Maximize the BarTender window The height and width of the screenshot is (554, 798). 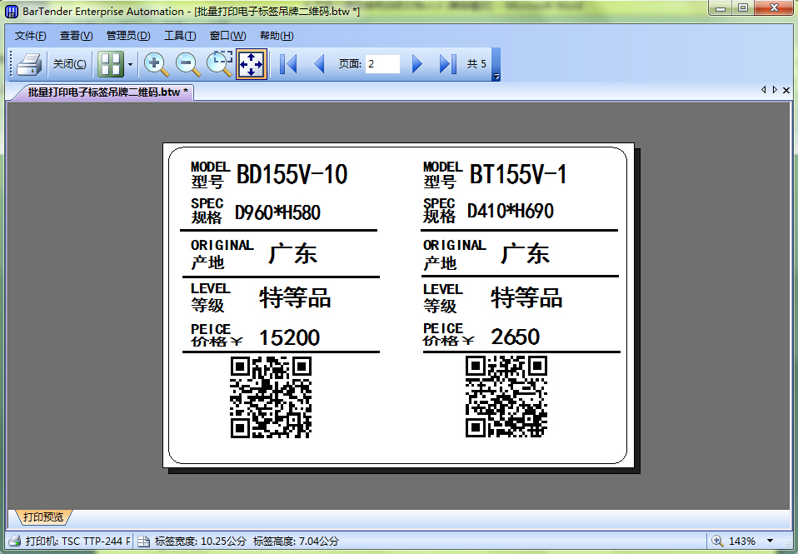[743, 8]
